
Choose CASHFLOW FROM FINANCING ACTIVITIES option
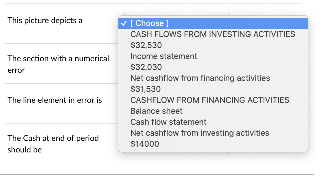point(210,100)
